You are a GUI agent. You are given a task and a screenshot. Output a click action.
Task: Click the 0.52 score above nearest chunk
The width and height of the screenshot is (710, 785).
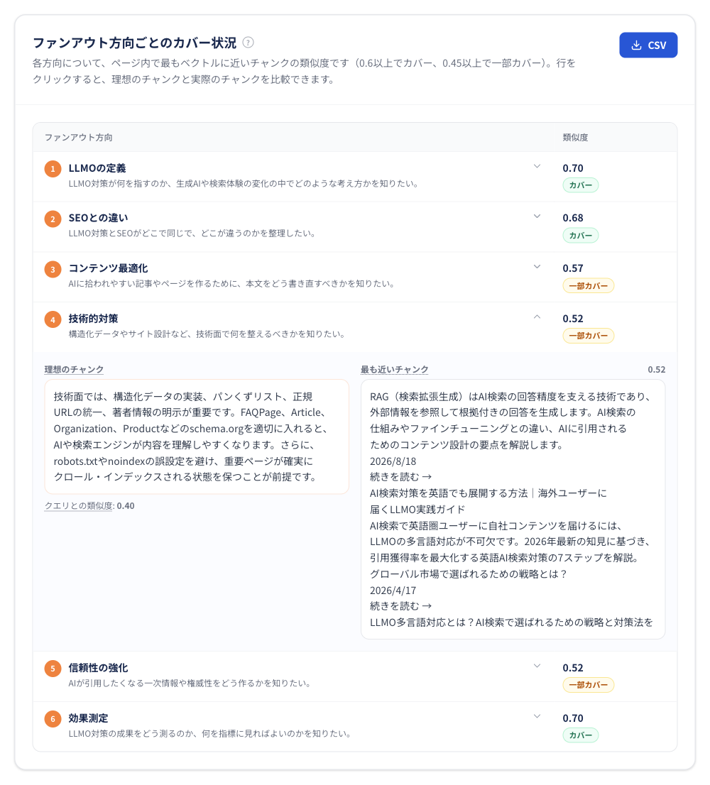click(657, 370)
